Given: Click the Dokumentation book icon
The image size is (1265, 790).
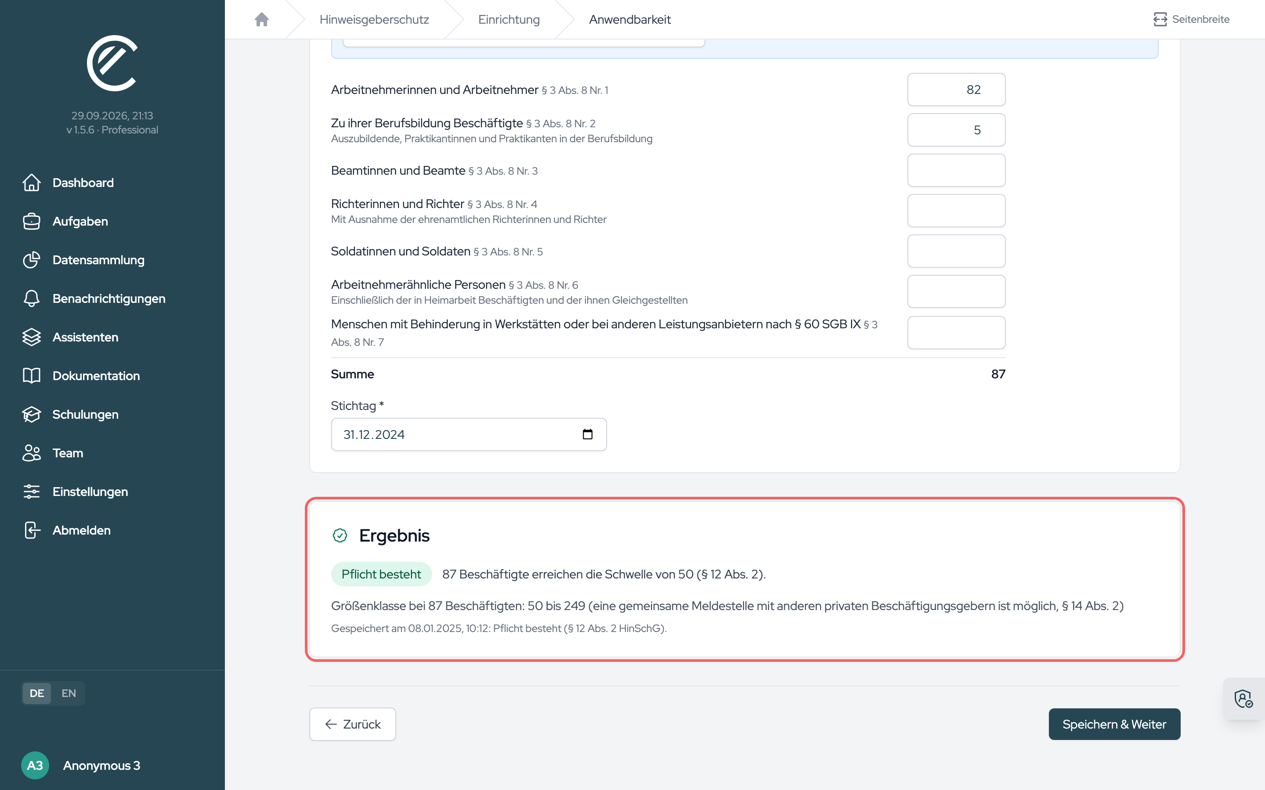Looking at the screenshot, I should (31, 376).
